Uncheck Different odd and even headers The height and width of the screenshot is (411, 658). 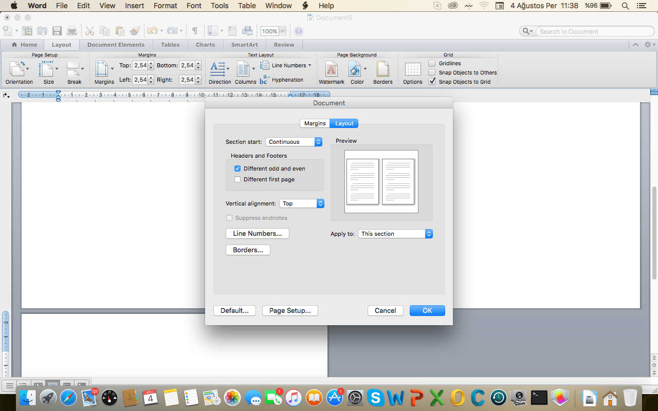237,169
